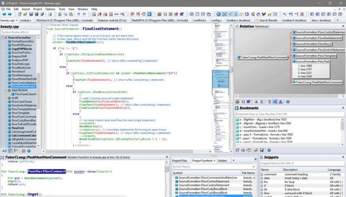This screenshot has height=197, width=346.
Task: Toggle the highlighted call tree view in Relation toolbar
Action: (x=275, y=102)
